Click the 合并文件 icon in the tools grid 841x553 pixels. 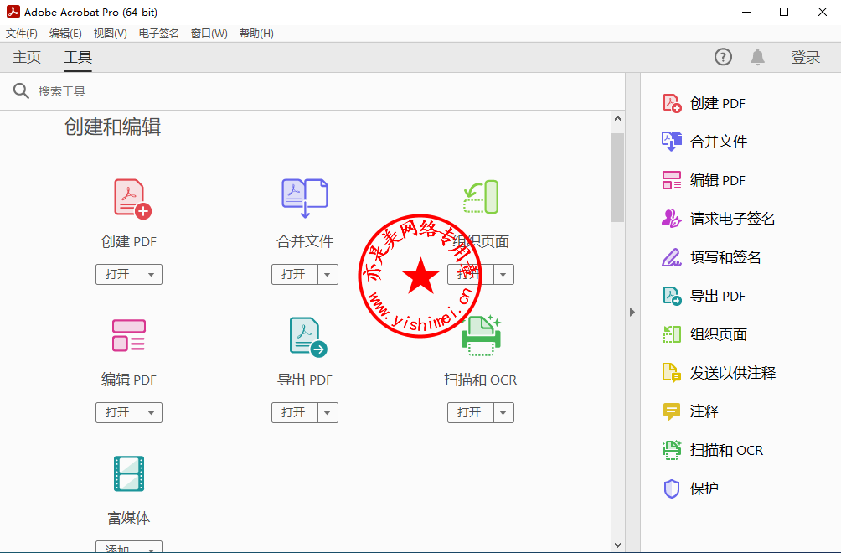coord(305,199)
